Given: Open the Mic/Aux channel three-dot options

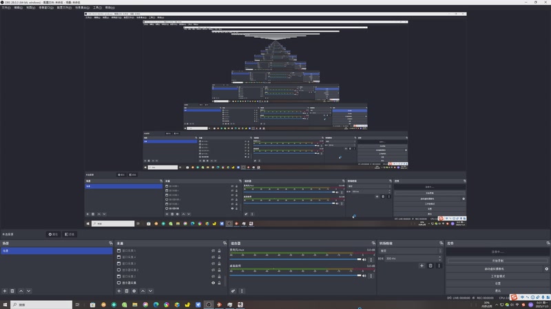Looking at the screenshot, I should tap(371, 260).
